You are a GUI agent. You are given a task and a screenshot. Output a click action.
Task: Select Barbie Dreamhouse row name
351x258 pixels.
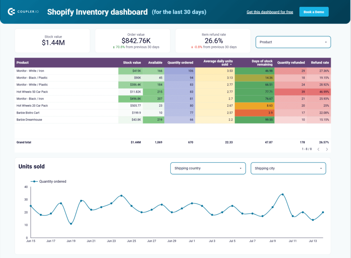pos(29,120)
